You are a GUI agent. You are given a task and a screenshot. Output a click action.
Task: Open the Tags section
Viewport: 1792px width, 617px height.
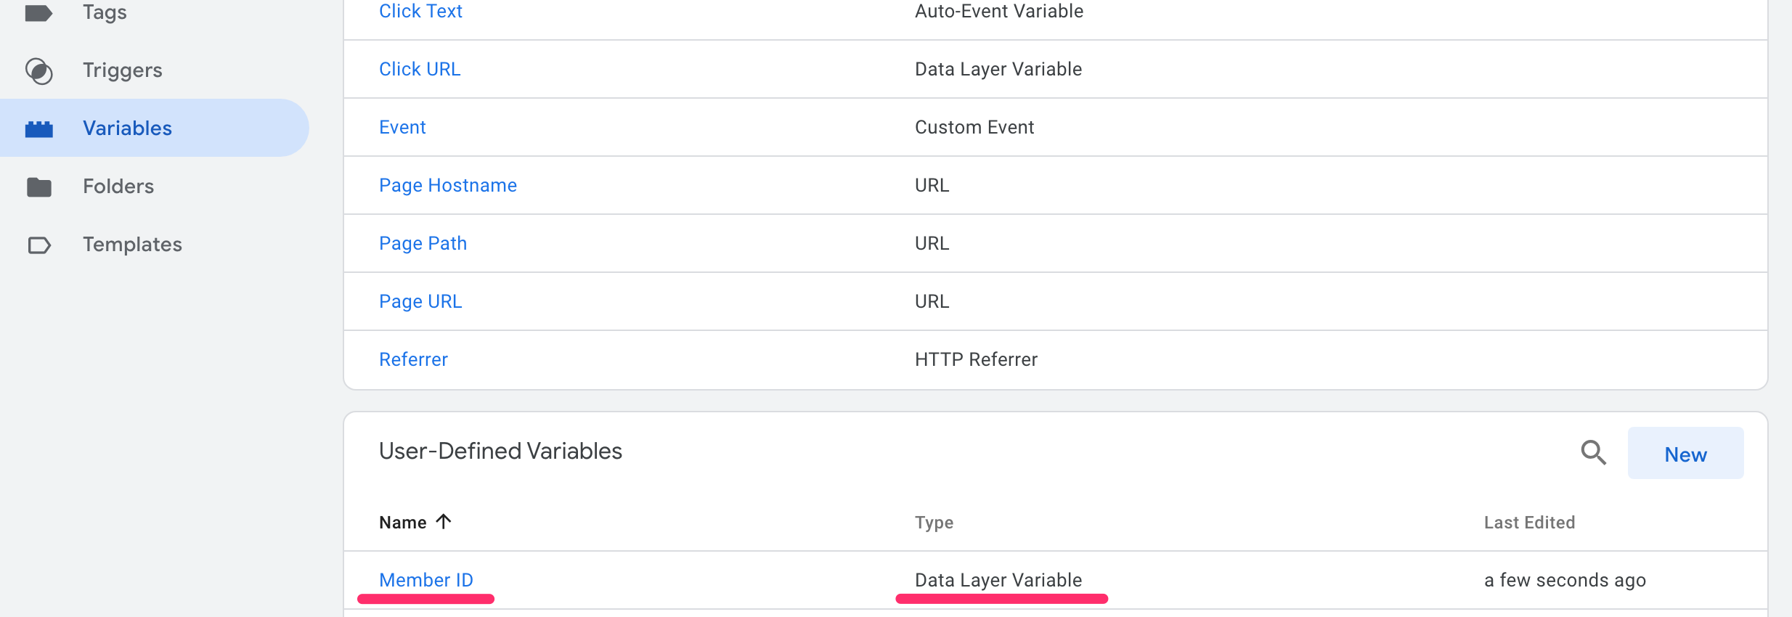[x=105, y=12]
